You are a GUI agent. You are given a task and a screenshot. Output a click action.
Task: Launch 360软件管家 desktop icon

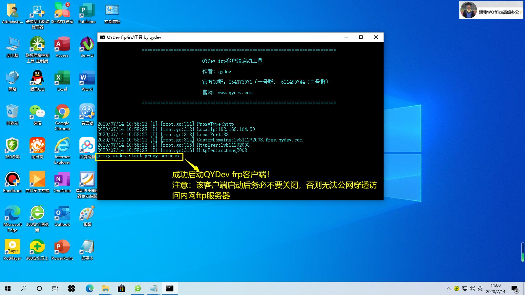[62, 13]
